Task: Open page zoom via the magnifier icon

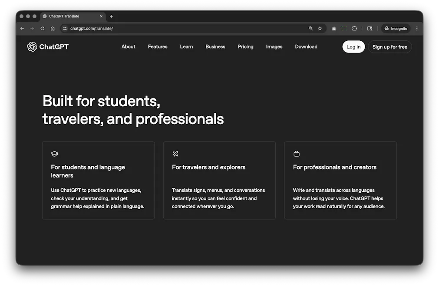Action: [310, 28]
